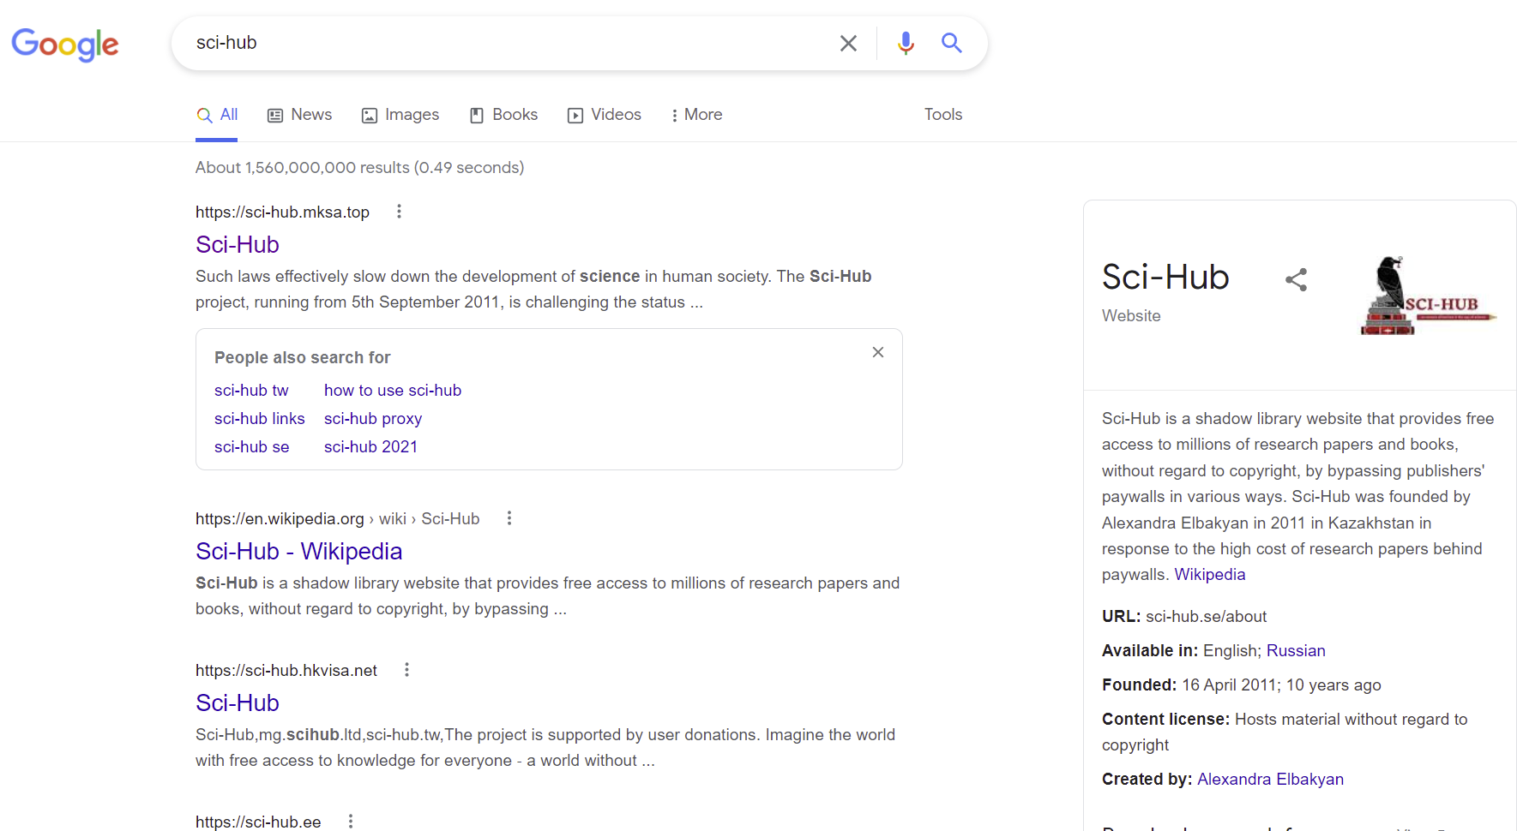
Task: Open the Tools filter options
Action: click(x=942, y=115)
